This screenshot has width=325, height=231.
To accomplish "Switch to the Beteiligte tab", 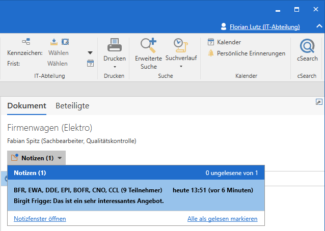I will pyautogui.click(x=72, y=106).
